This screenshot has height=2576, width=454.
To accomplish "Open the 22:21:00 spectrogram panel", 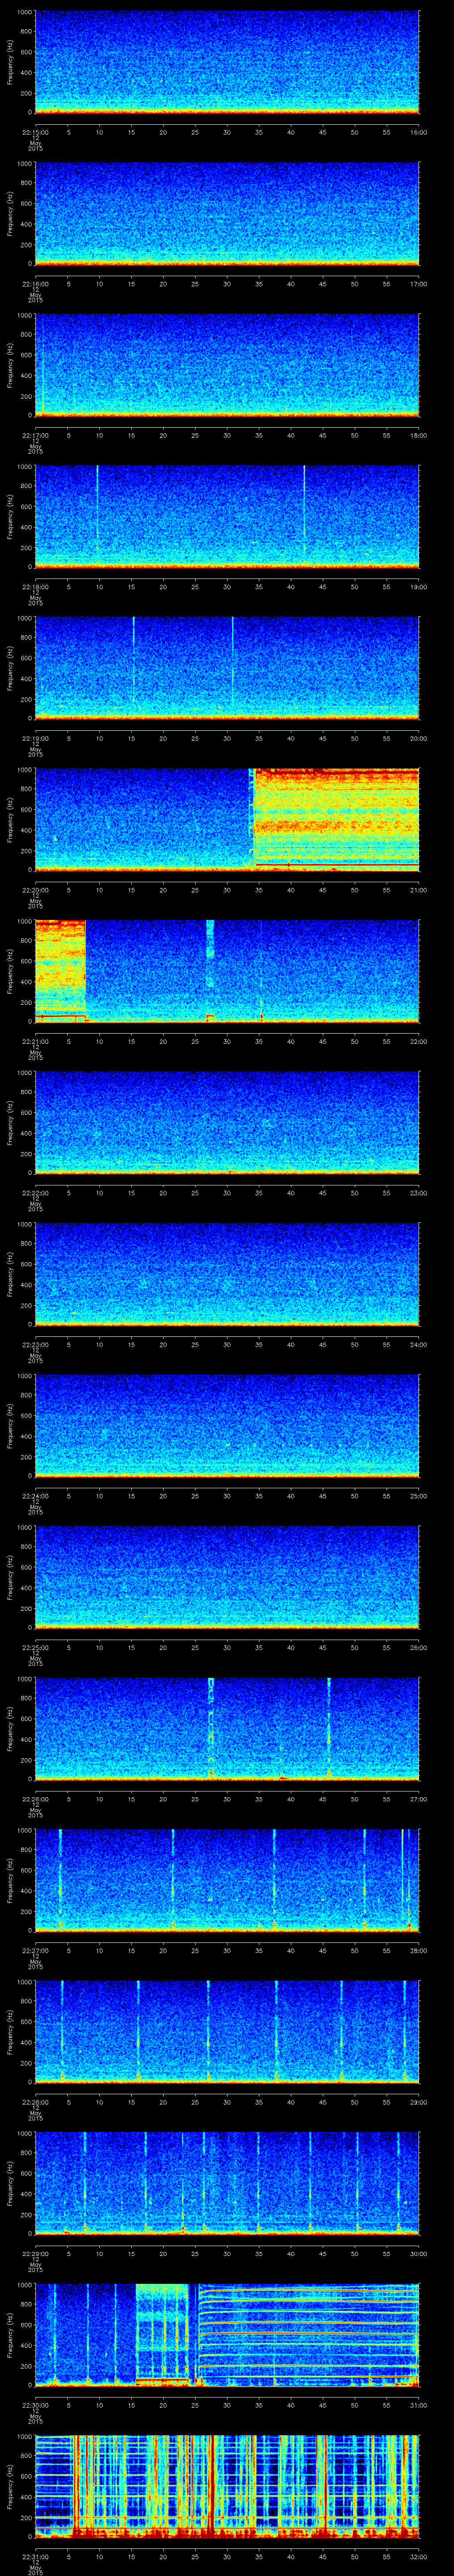I will pos(227,970).
